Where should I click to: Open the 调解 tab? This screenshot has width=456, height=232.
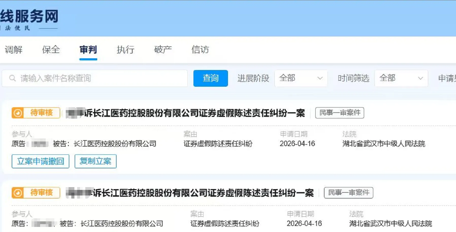14,49
